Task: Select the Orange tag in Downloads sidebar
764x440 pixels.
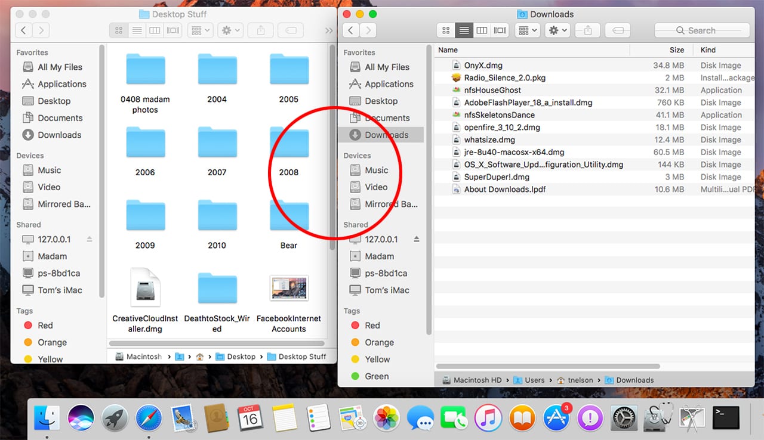Action: point(379,342)
